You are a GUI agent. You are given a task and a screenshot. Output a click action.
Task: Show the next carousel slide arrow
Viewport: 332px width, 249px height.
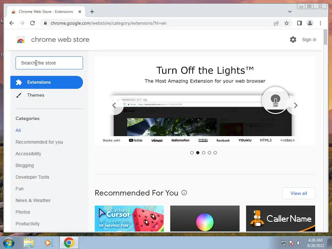pyautogui.click(x=296, y=105)
